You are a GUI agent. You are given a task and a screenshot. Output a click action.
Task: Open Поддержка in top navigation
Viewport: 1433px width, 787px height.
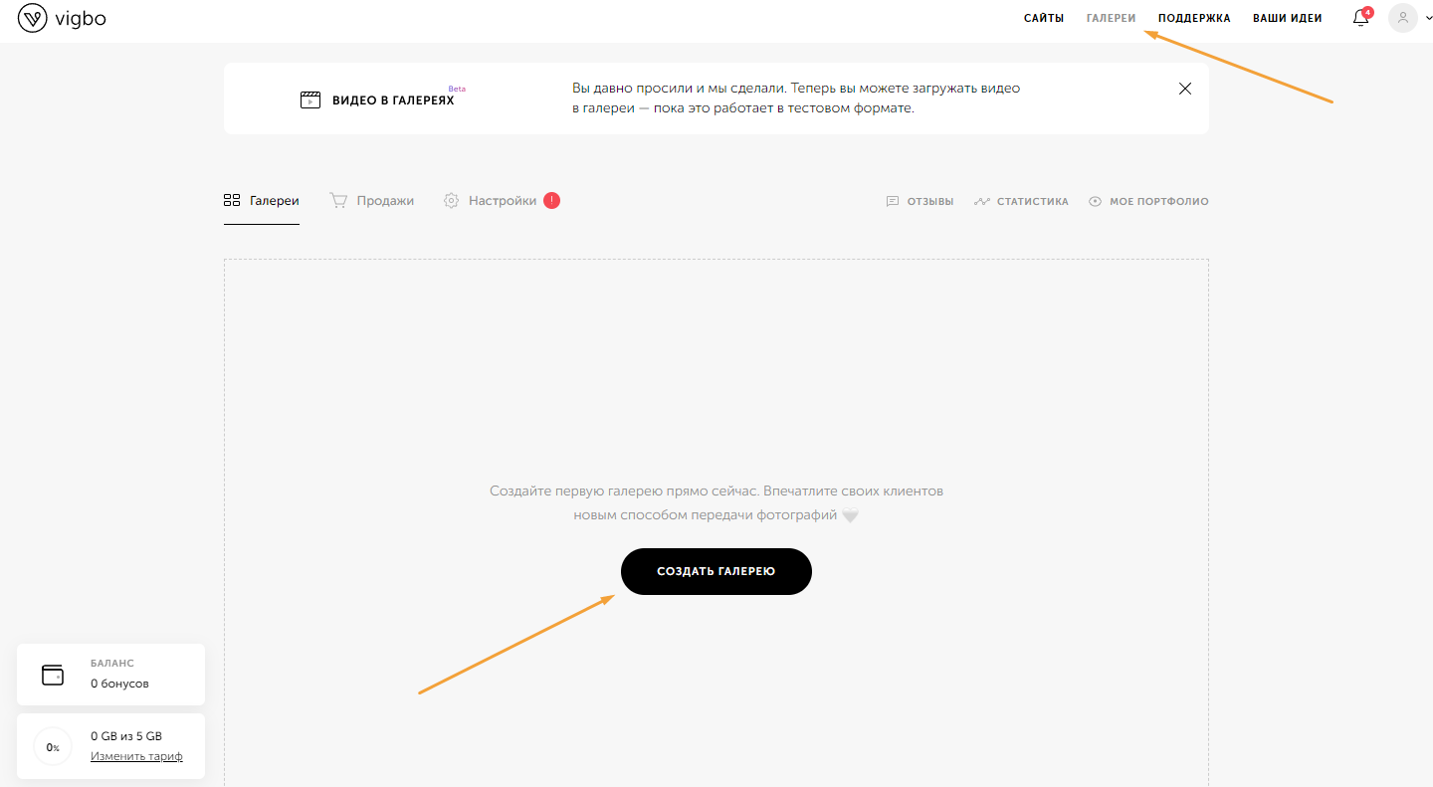tap(1194, 18)
